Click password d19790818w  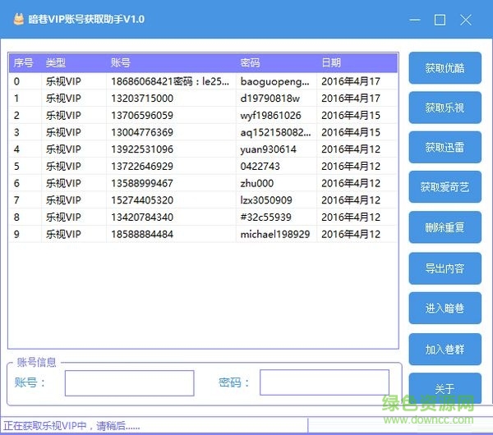(x=270, y=98)
